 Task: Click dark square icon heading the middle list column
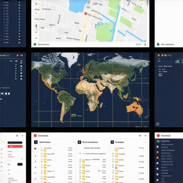(x=79, y=142)
